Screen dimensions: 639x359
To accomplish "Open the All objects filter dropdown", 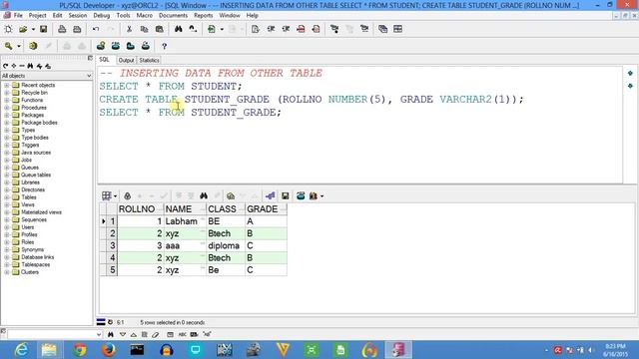I will pos(89,76).
